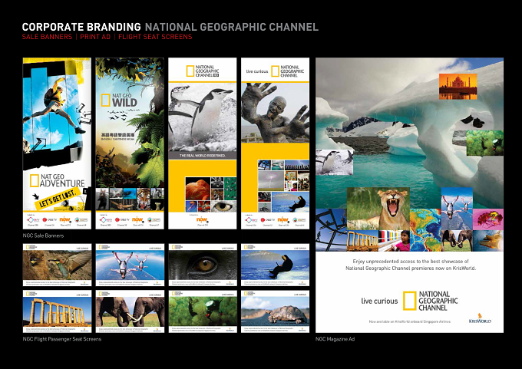Click 'THE REAL WORLD REDEFINED.' grey strip
The width and height of the screenshot is (522, 369).
pos(203,156)
